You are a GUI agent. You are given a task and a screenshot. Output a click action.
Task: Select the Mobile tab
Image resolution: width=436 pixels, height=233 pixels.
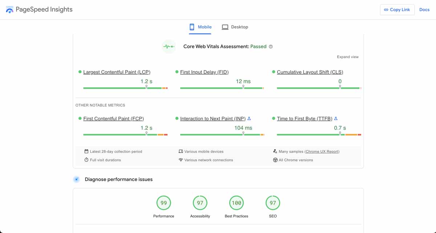200,27
